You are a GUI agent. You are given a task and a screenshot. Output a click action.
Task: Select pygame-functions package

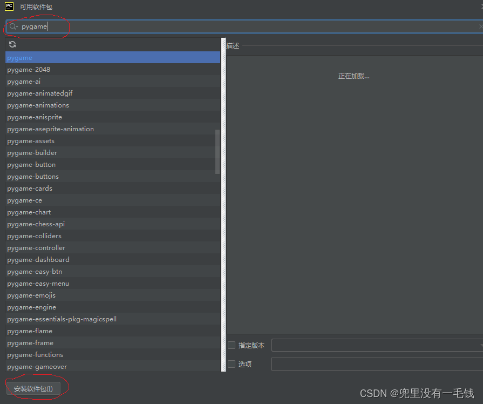coord(113,355)
